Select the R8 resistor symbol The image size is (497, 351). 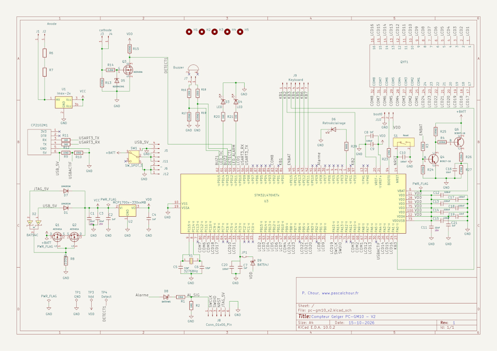pyautogui.click(x=66, y=261)
